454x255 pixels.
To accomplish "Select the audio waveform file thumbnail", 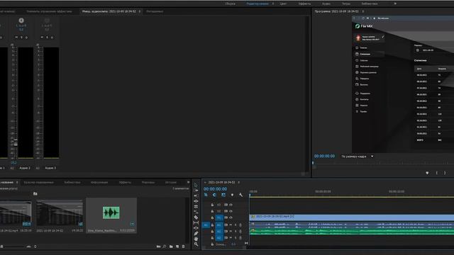I will click(x=111, y=212).
